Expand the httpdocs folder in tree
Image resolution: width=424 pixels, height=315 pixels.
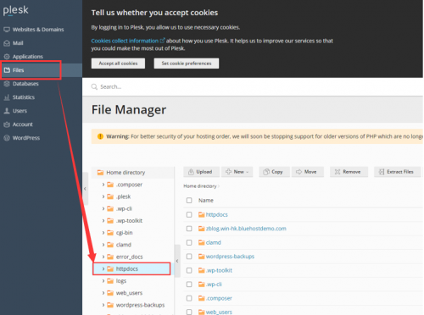(103, 268)
